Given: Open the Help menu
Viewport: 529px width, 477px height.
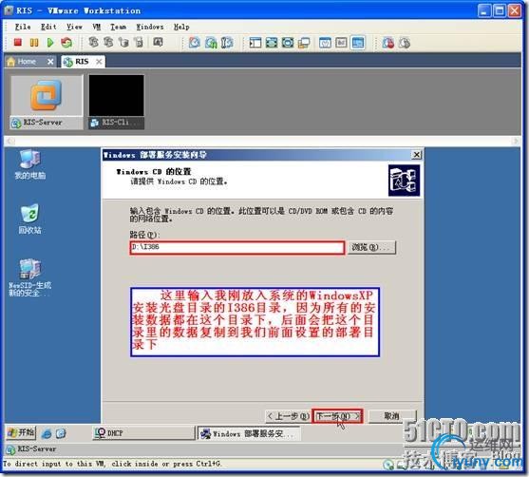Looking at the screenshot, I should (x=181, y=27).
